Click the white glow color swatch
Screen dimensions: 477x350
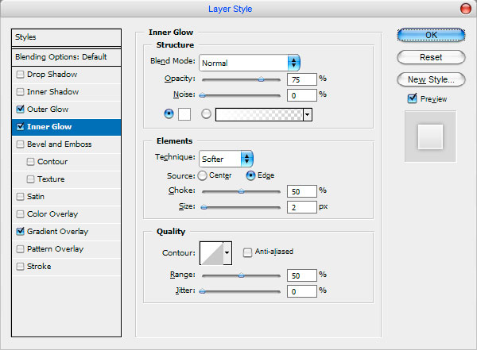pyautogui.click(x=184, y=113)
